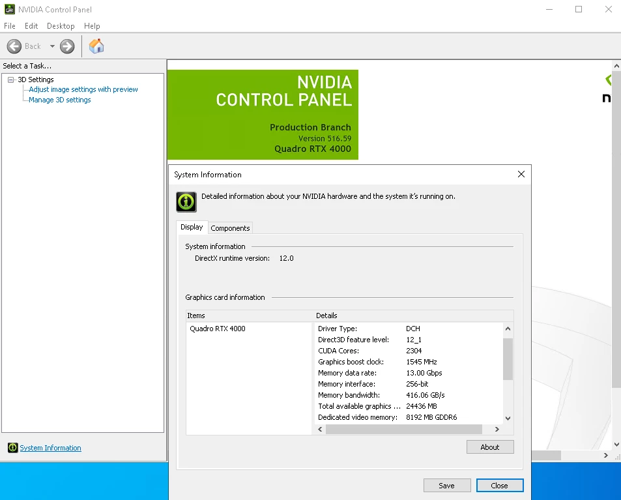Click the details horizontal scrollbar thumb

tap(403, 429)
